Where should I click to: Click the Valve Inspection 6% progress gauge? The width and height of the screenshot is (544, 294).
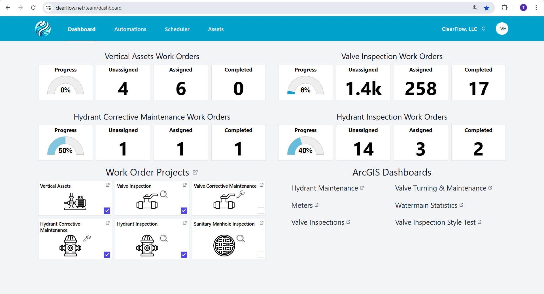pos(305,85)
